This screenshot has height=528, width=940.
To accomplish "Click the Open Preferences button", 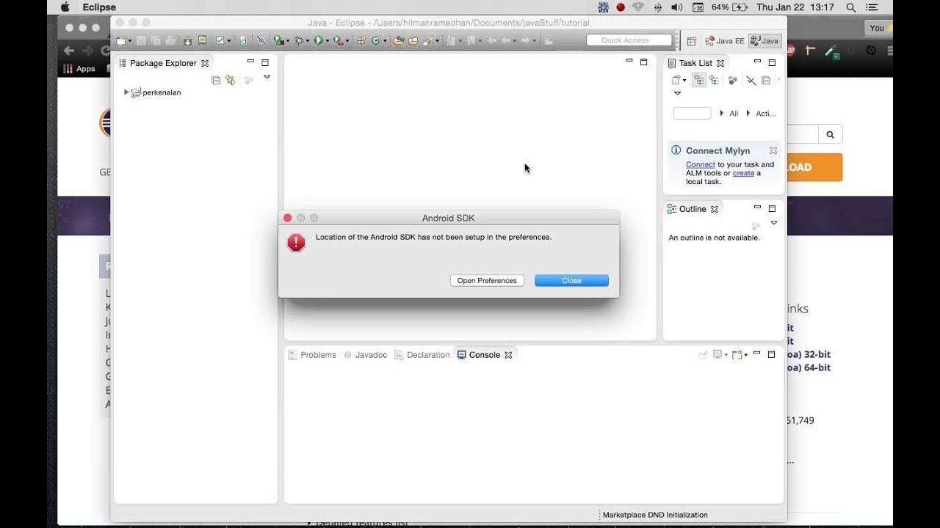I will pos(487,281).
